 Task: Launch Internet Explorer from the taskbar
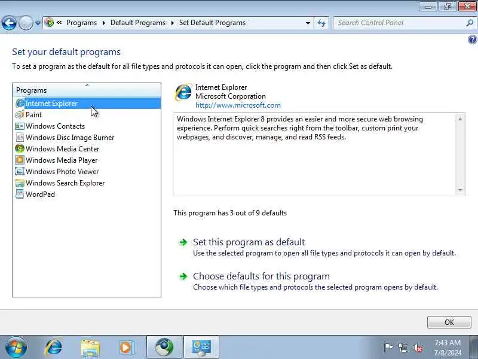[x=54, y=348]
